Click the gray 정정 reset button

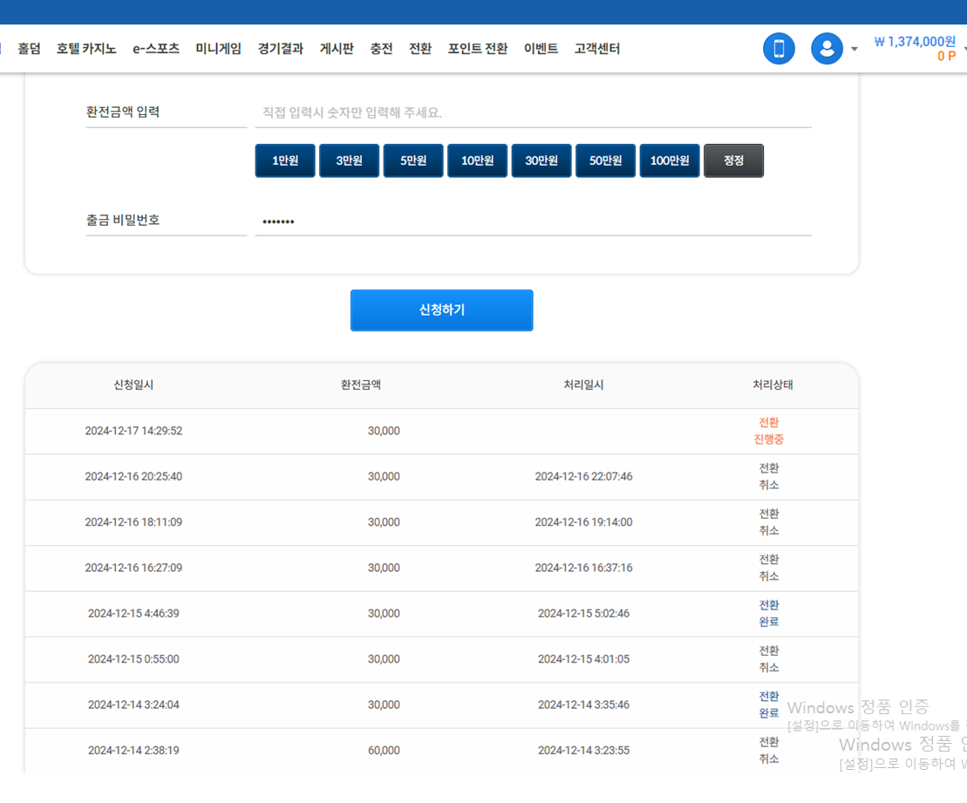pyautogui.click(x=733, y=160)
